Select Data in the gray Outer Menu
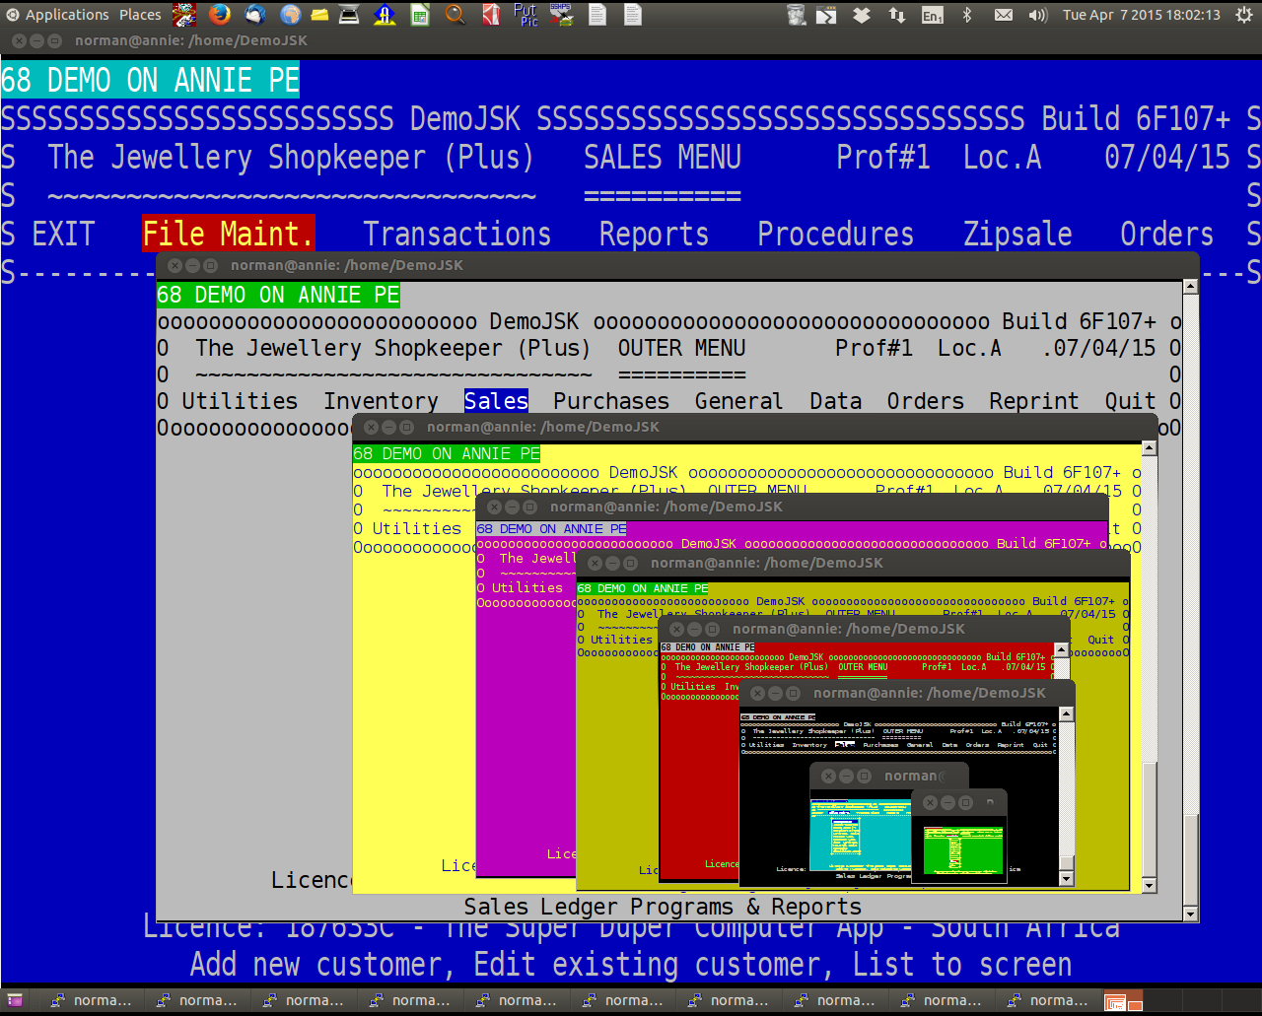This screenshot has width=1262, height=1016. [836, 401]
